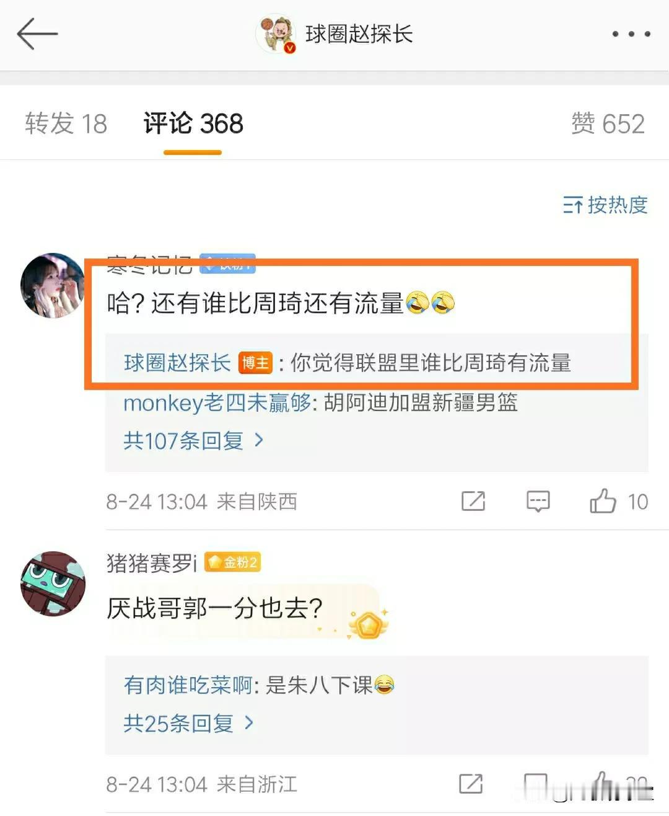The image size is (669, 816).
Task: Switch to the 赞 652 tab
Action: 608,123
